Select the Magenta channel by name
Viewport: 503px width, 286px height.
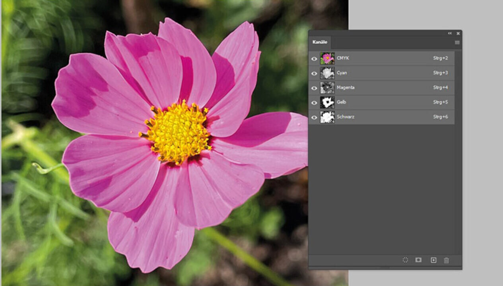point(346,88)
